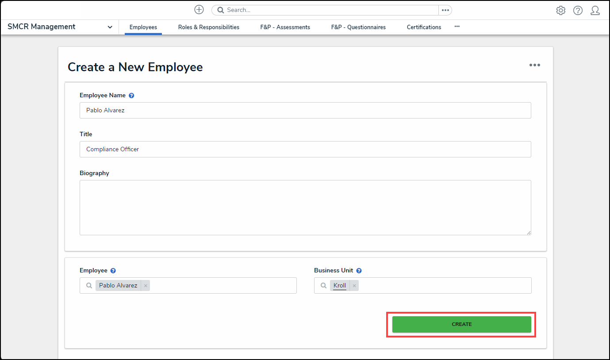Image resolution: width=610 pixels, height=360 pixels.
Task: Open the F&P - Assessments tab
Action: click(285, 27)
